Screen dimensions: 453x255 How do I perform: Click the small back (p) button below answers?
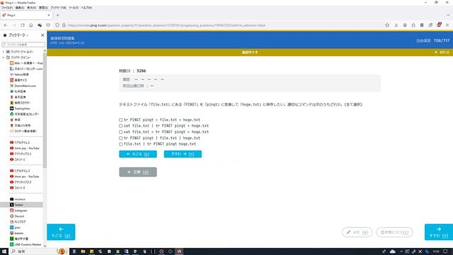point(138,154)
